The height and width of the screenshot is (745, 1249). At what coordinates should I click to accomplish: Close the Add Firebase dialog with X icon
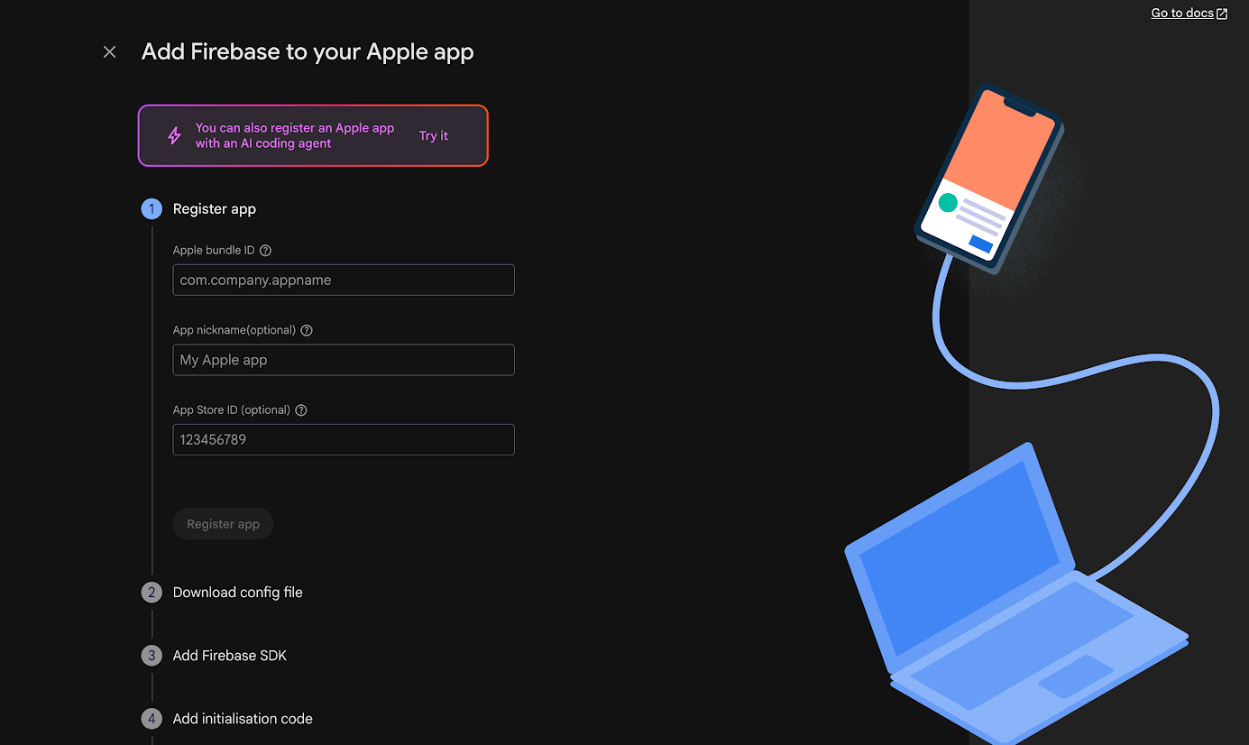point(110,52)
